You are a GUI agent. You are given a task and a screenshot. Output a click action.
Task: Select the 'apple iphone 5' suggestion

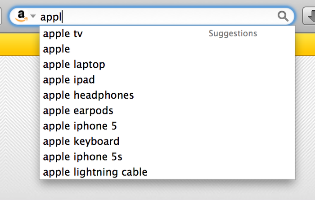(167, 126)
